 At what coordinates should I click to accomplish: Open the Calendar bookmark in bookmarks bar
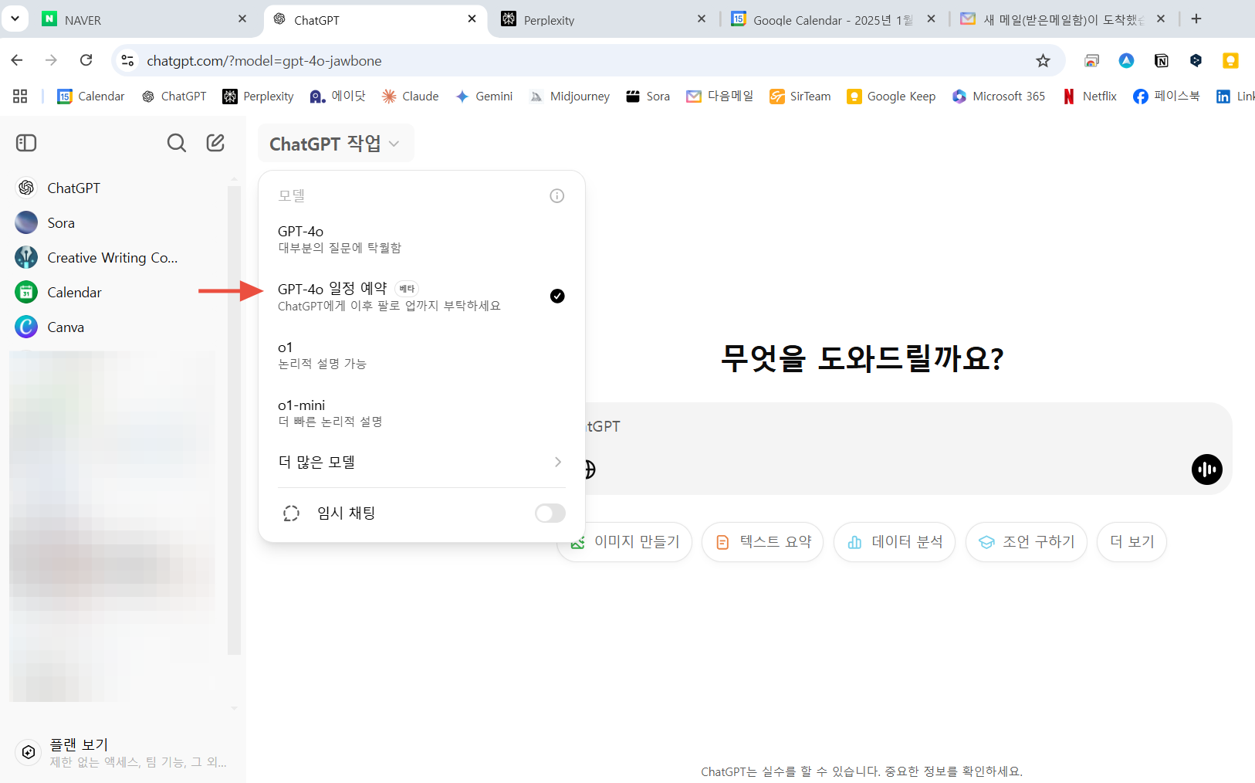pos(91,97)
